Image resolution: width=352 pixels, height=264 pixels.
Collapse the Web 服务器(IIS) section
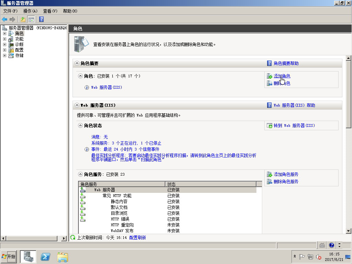(76, 106)
